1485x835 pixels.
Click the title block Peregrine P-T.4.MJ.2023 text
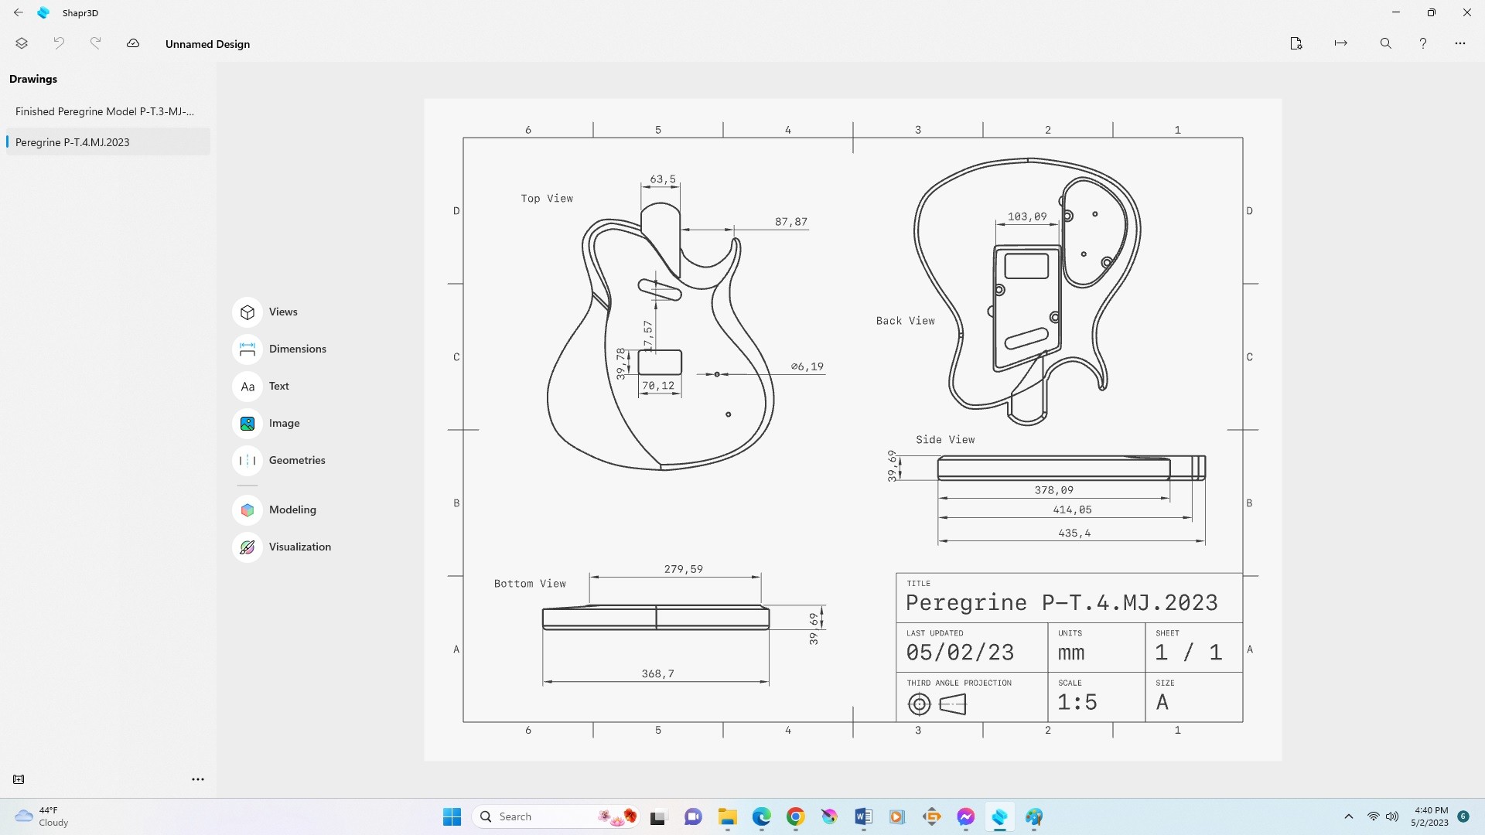1062,603
